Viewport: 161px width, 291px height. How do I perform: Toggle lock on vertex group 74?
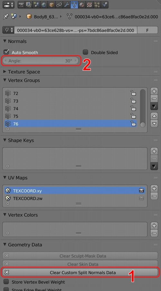[x=133, y=108]
